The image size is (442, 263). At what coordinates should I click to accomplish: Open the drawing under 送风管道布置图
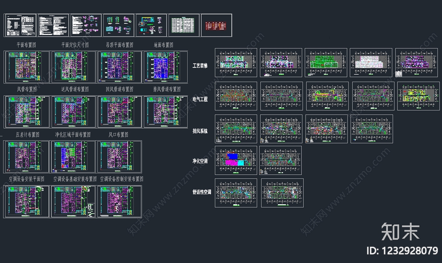73,112
